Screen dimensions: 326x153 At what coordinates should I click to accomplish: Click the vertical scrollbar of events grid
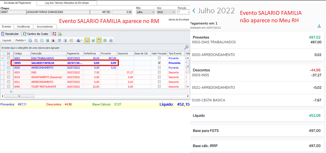188,72
